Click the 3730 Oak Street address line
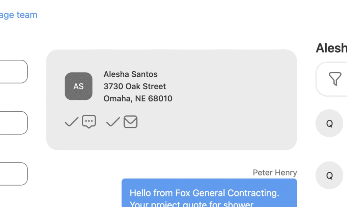Viewport: 347px width, 207px height. (135, 86)
